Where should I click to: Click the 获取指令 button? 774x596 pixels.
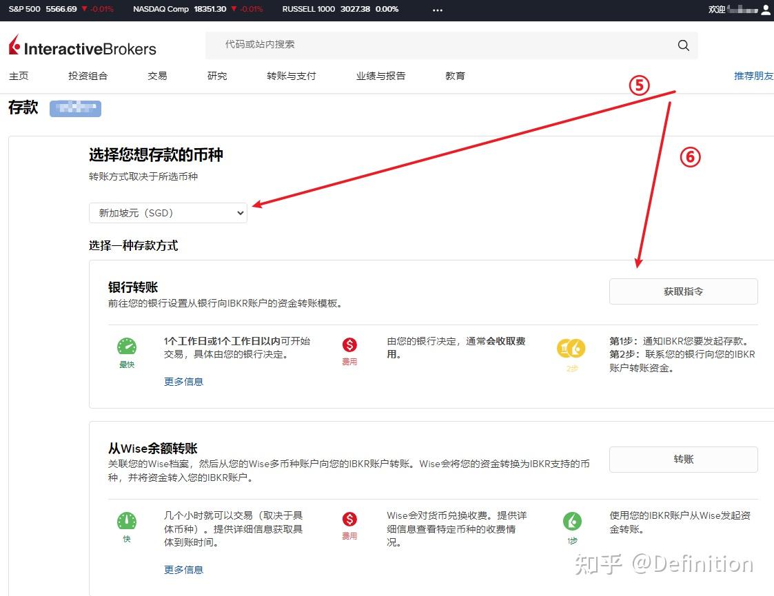683,291
